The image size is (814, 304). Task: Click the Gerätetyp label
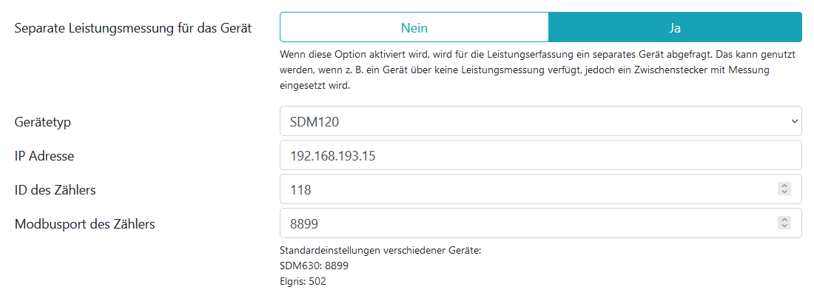(x=43, y=122)
